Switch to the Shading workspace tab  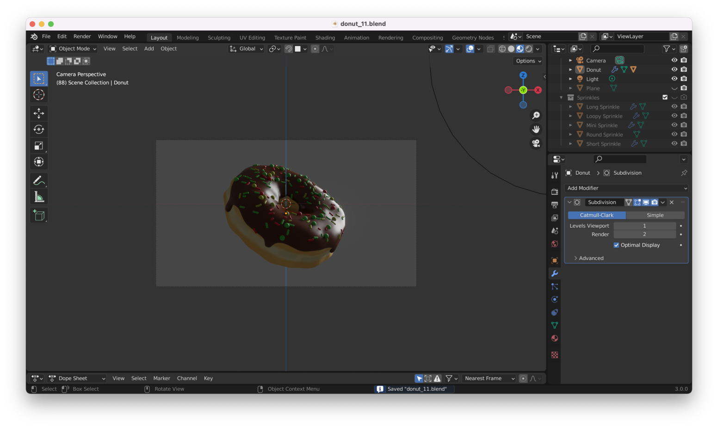point(325,37)
